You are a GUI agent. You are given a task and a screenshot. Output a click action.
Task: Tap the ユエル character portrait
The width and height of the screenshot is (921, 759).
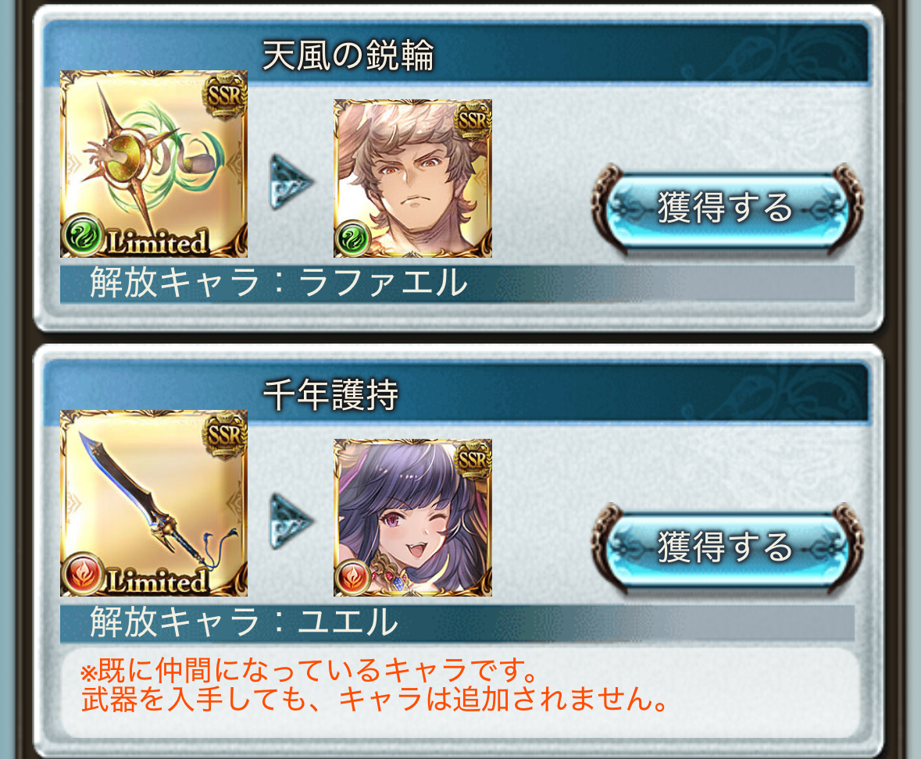click(x=412, y=518)
